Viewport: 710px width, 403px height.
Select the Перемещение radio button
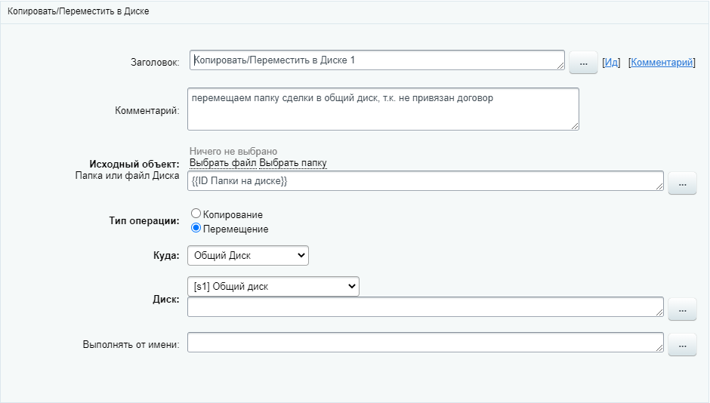(196, 228)
